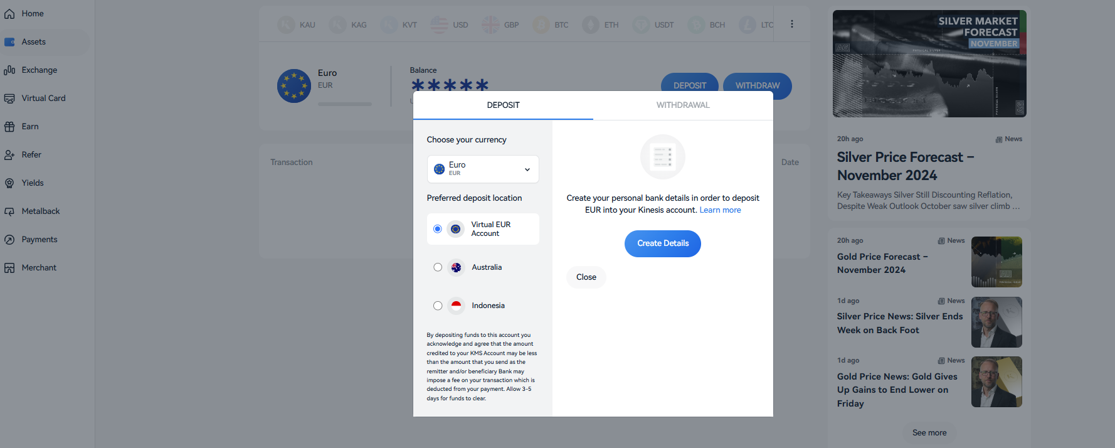1115x448 pixels.
Task: Open the Exchange chart icon
Action: (x=9, y=70)
